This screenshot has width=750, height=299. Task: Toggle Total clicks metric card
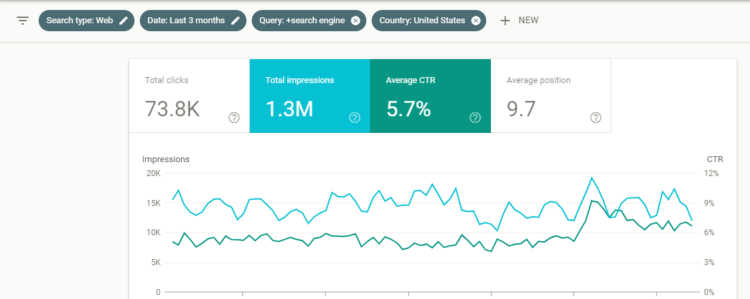tap(189, 96)
